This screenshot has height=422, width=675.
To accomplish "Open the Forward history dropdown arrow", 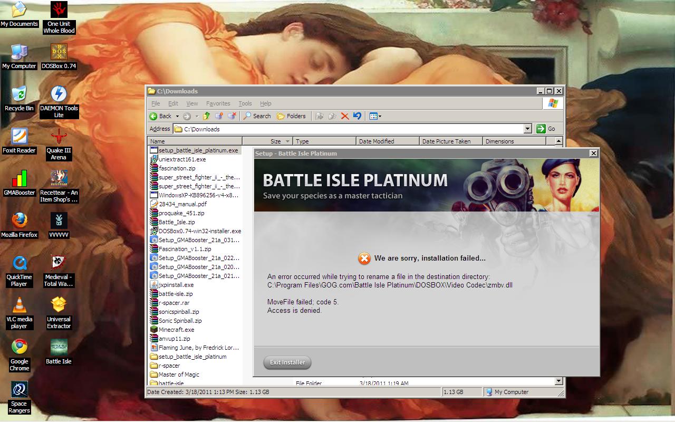I will pos(197,116).
